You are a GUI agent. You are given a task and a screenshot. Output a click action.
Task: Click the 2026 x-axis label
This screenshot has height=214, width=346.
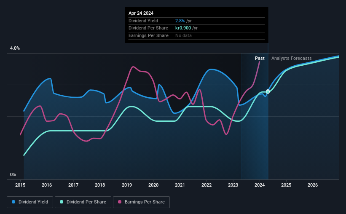click(x=313, y=185)
